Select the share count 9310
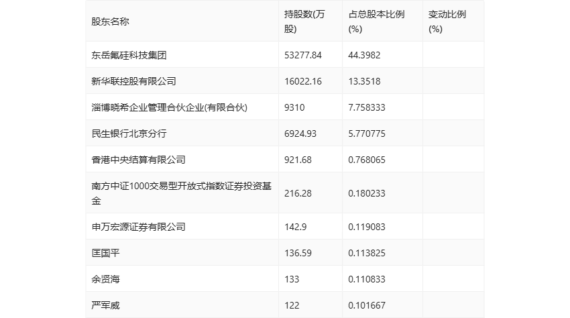The width and height of the screenshot is (570, 318). (294, 107)
